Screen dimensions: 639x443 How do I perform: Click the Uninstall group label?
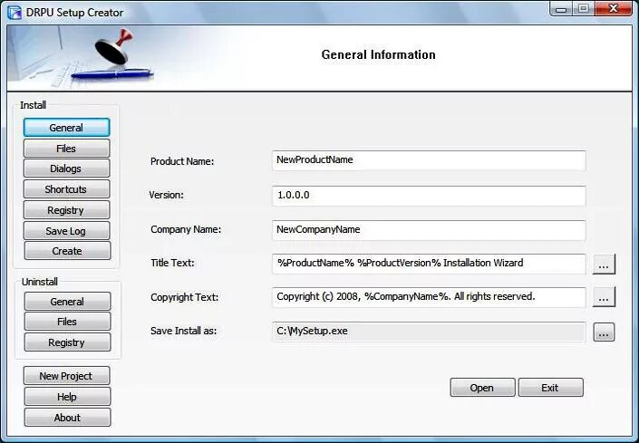(x=40, y=282)
